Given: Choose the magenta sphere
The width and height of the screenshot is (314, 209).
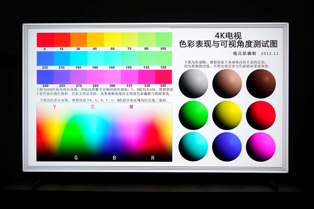Looking at the screenshot, I should 261,147.
